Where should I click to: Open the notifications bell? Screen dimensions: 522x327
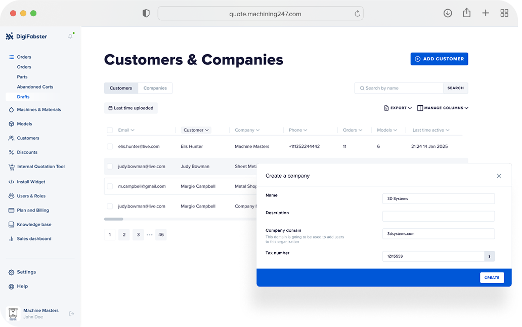pyautogui.click(x=70, y=36)
